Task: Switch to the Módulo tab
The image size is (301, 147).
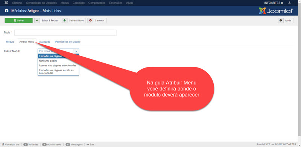Action: [x=10, y=41]
